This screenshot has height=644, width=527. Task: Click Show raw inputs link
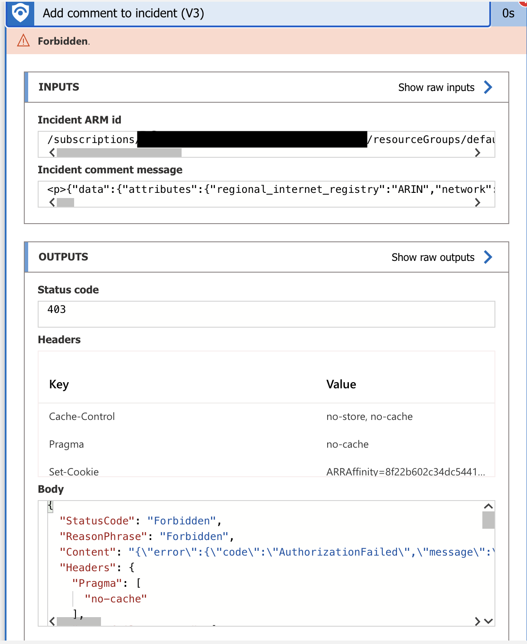coord(436,88)
